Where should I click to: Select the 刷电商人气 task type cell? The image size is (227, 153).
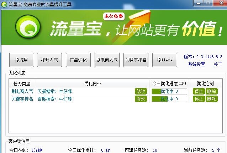pos(22,91)
